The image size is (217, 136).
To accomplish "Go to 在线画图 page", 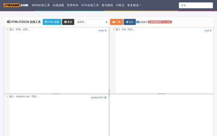I will pos(58,5).
